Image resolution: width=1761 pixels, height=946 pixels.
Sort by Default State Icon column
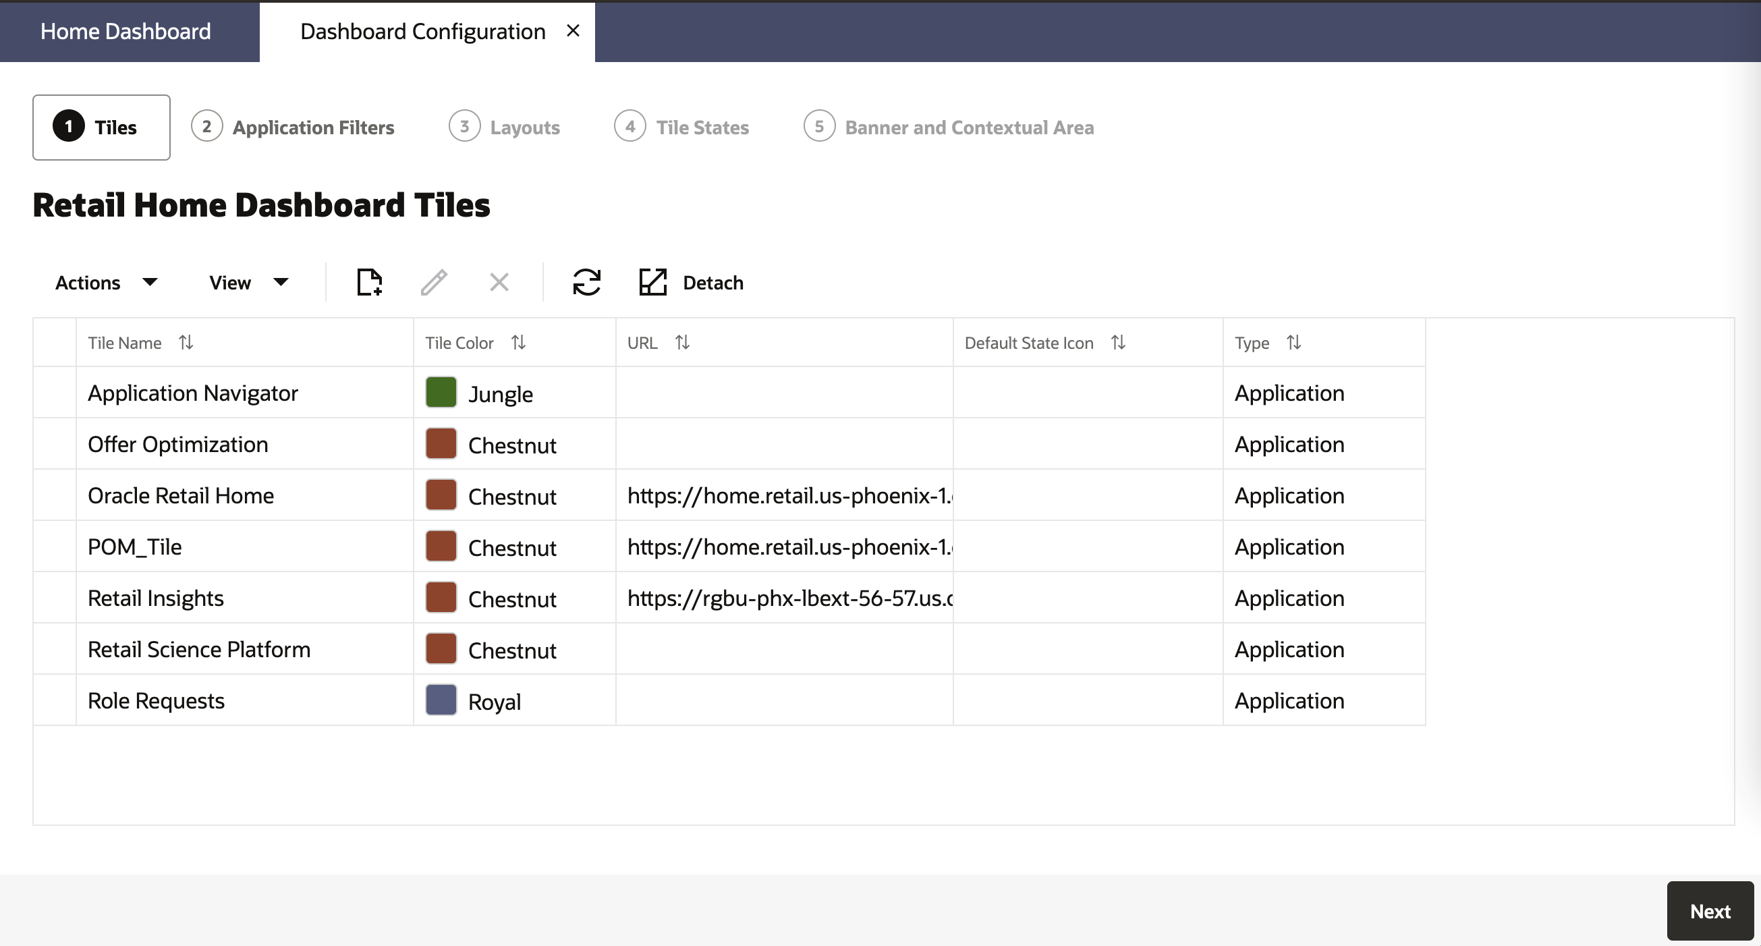click(1118, 343)
